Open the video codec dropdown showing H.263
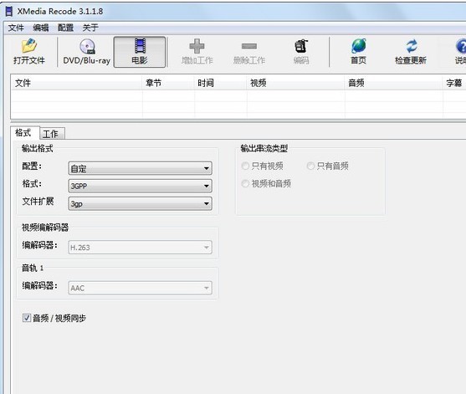The image size is (466, 394). tap(140, 248)
